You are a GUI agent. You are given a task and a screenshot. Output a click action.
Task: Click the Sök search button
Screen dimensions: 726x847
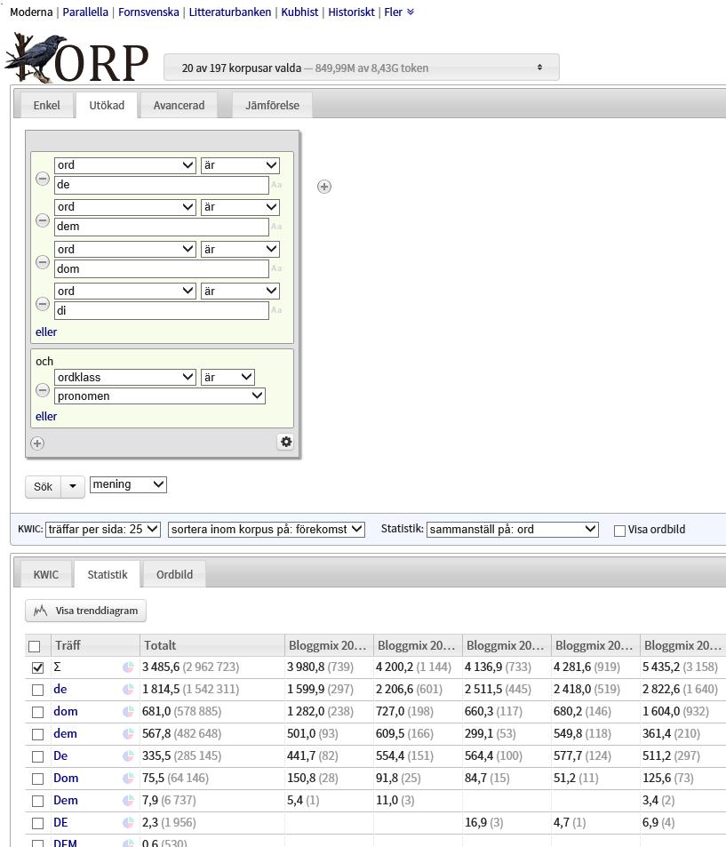[44, 487]
